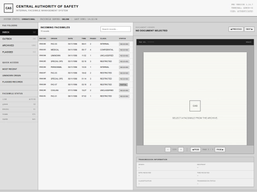Viewport: 257px width, 192px height.
Task: Select Unknown Origin quick access filter
Action: pos(19,75)
